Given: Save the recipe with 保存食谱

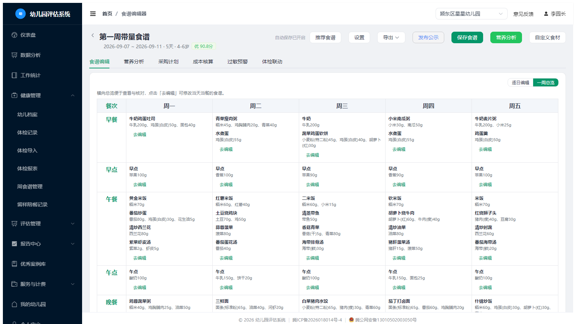Looking at the screenshot, I should tap(467, 37).
